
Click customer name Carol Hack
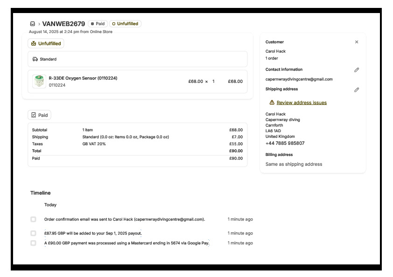[275, 51]
